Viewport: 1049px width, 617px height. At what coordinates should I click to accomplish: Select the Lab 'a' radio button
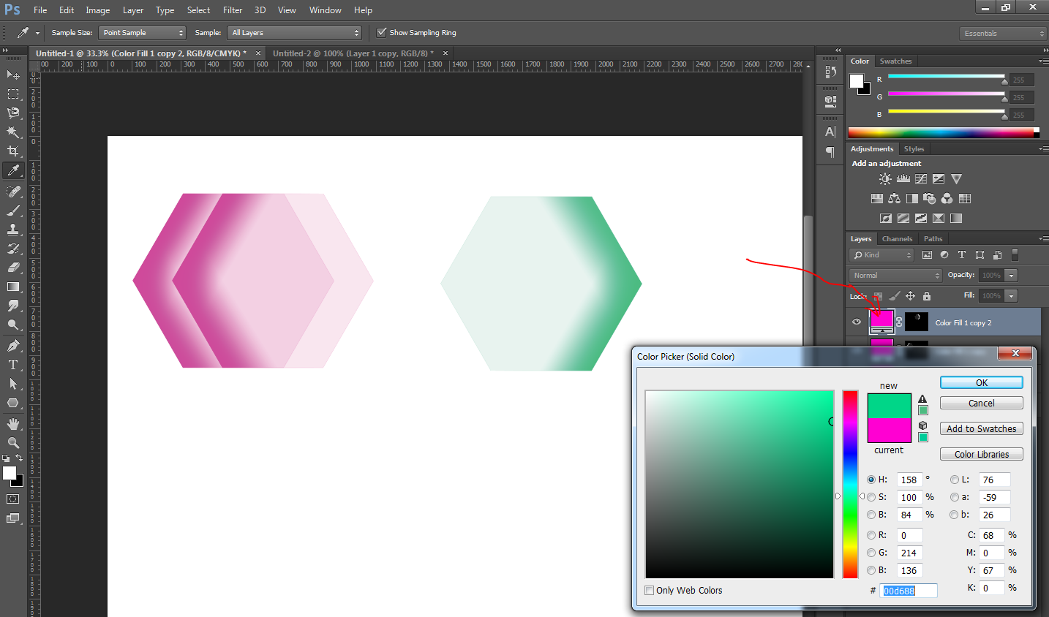click(x=955, y=497)
